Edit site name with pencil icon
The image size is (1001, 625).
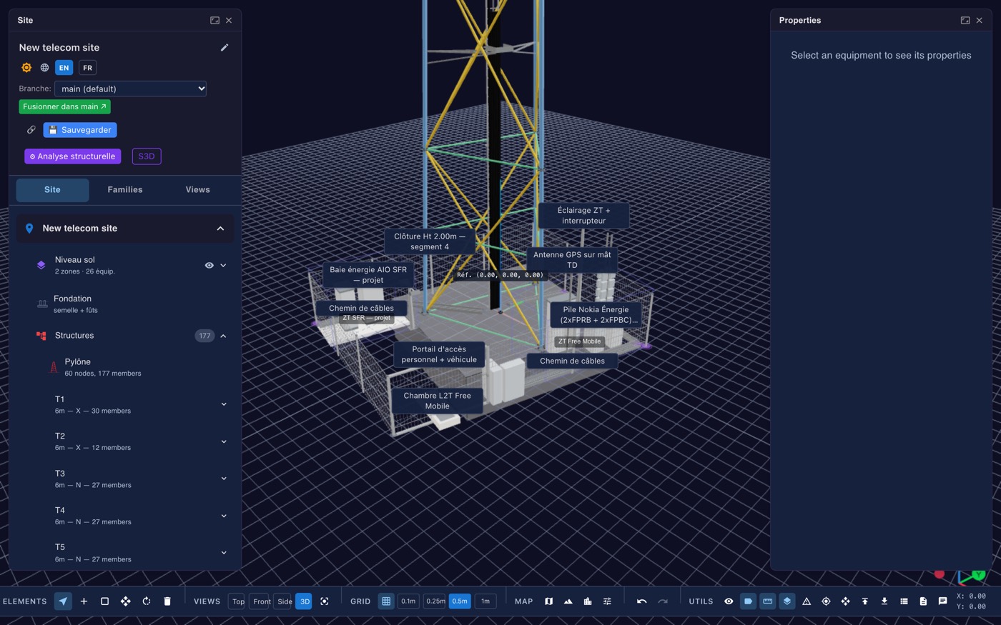click(x=225, y=47)
